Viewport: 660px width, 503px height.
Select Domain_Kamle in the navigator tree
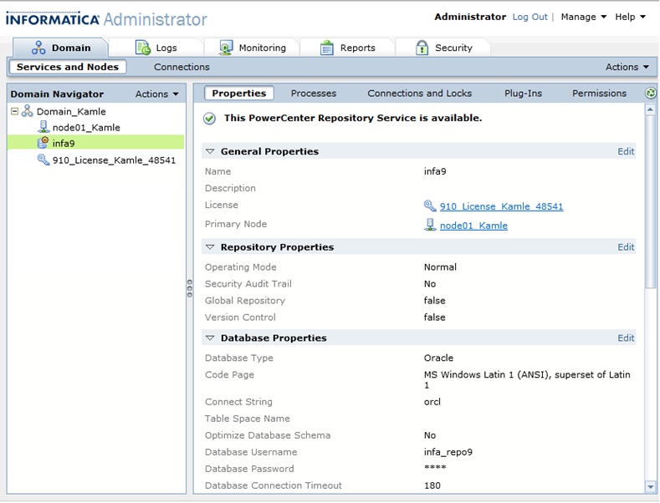(x=71, y=111)
